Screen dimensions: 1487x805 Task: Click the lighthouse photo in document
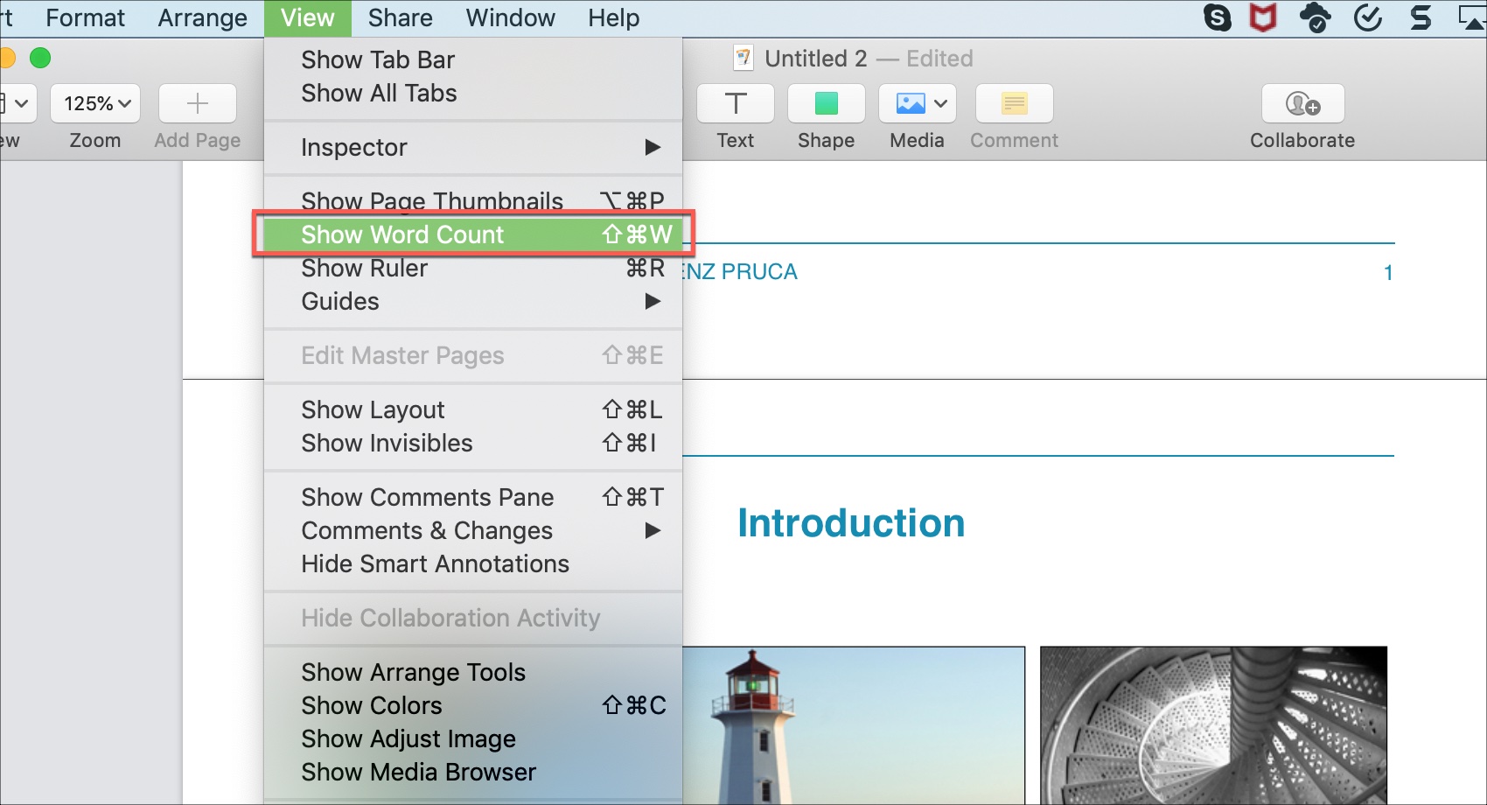pos(853,725)
